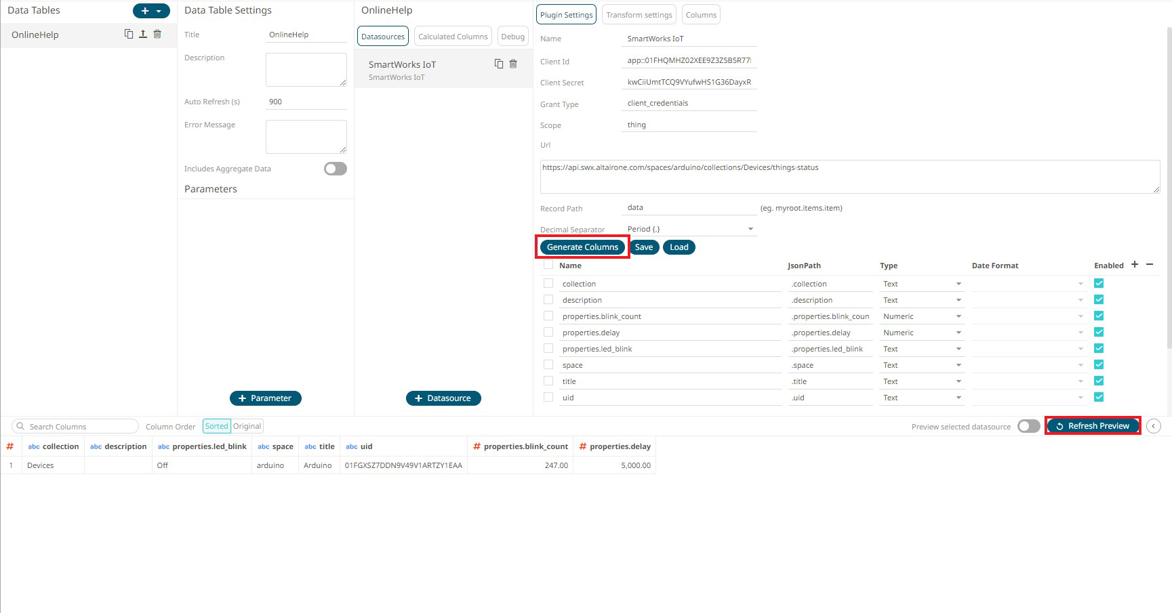
Task: Click the Client Id field
Action: [689, 60]
